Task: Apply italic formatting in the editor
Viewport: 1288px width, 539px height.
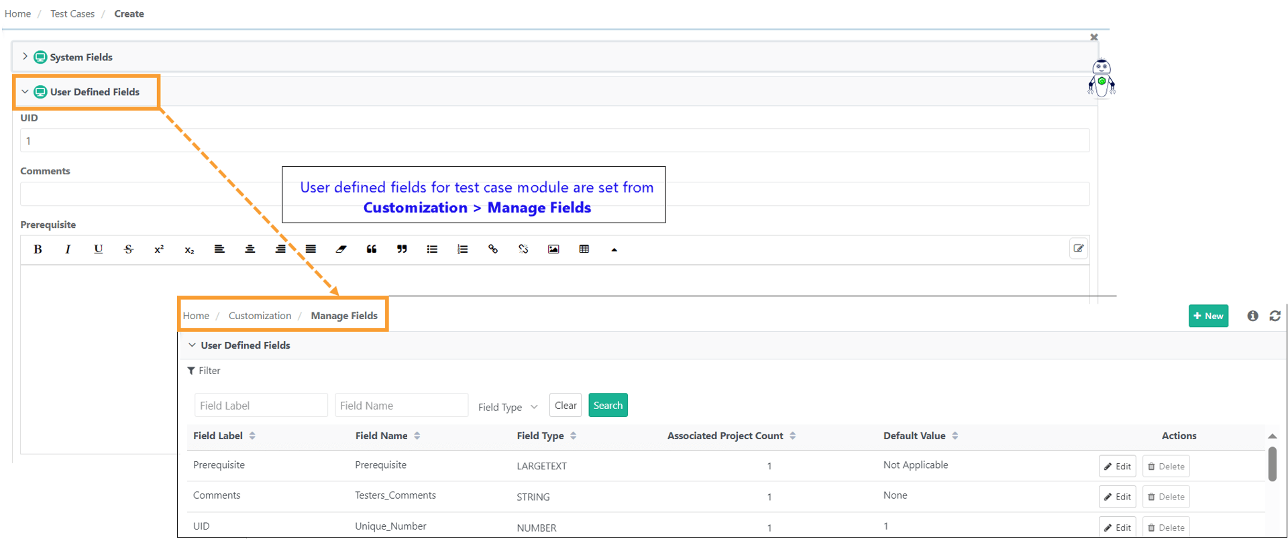Action: (x=68, y=249)
